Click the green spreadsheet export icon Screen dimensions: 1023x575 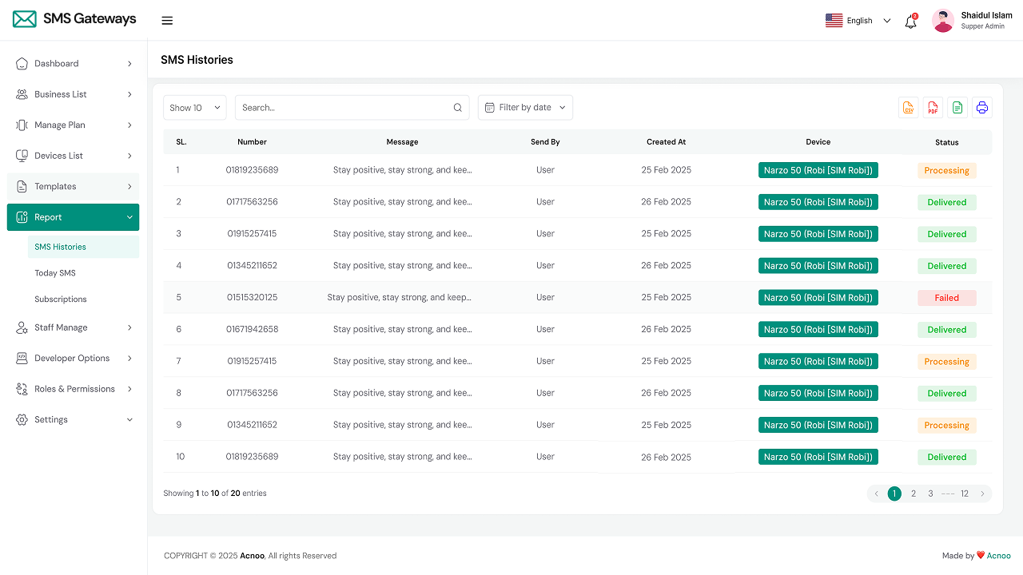(x=957, y=108)
